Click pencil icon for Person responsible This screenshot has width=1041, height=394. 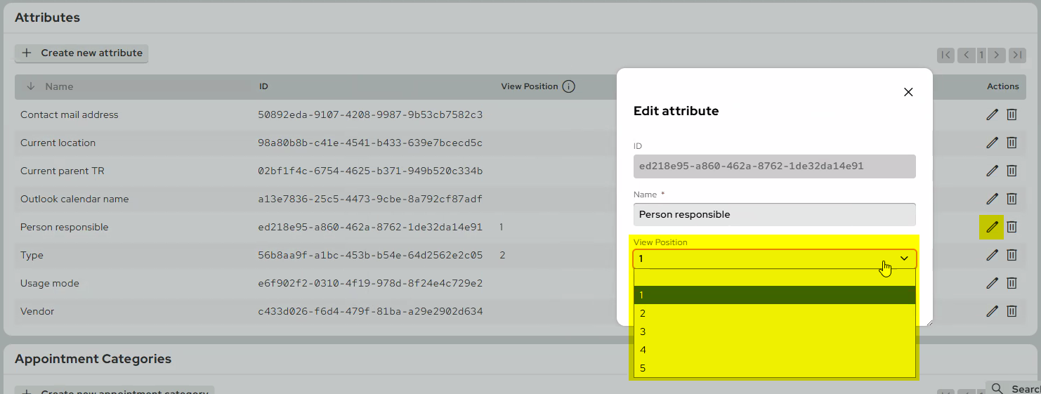click(992, 227)
